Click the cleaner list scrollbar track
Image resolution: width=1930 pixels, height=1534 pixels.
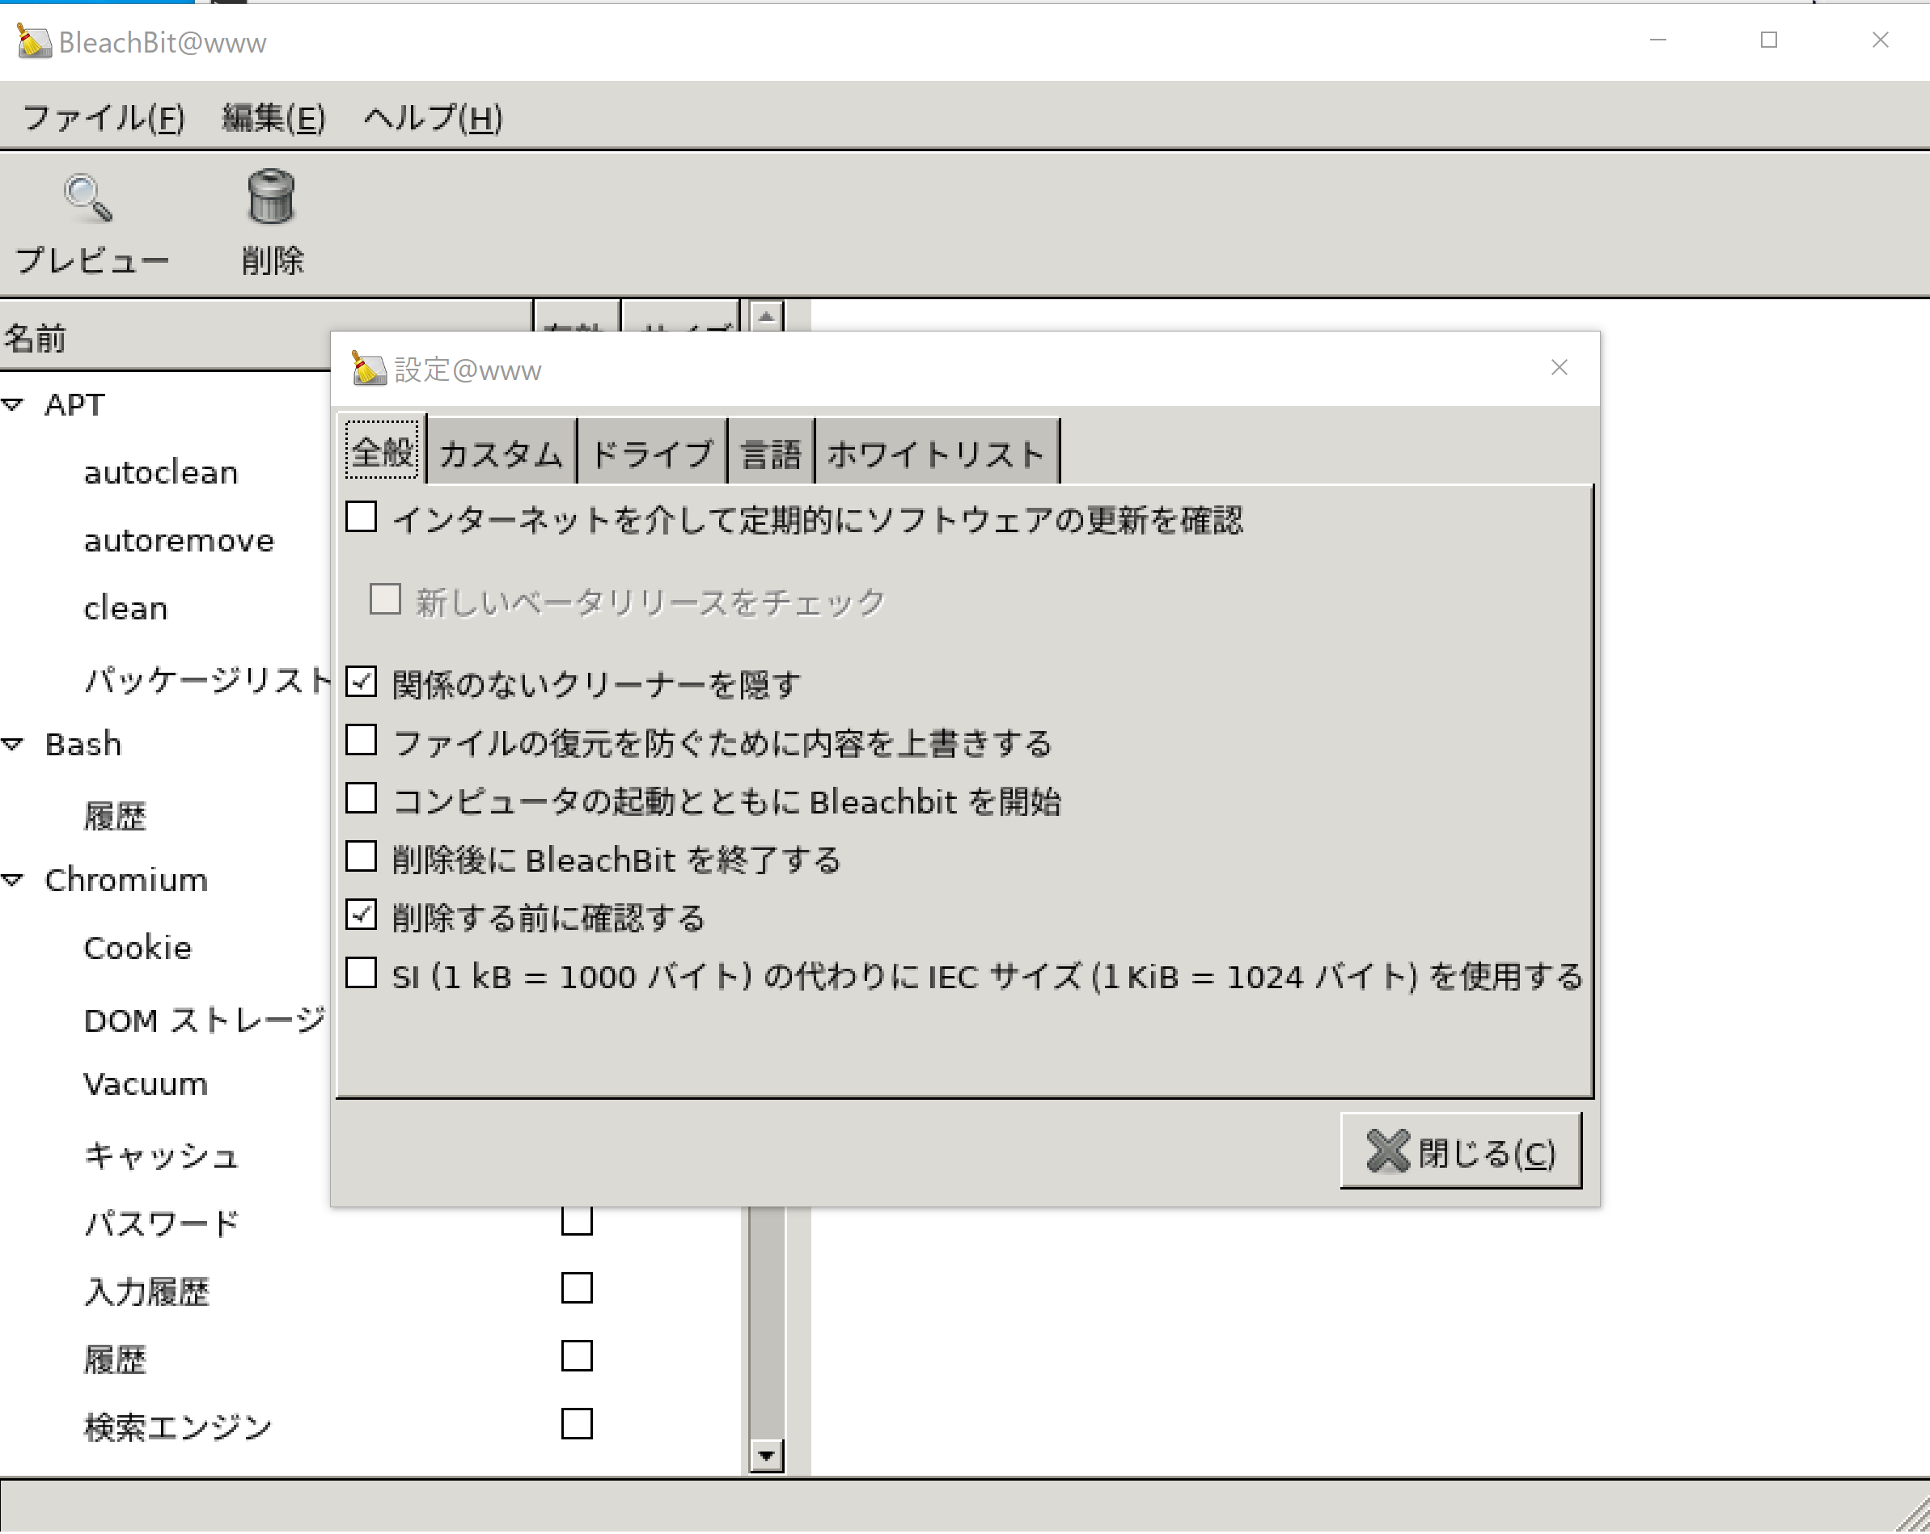766,1325
